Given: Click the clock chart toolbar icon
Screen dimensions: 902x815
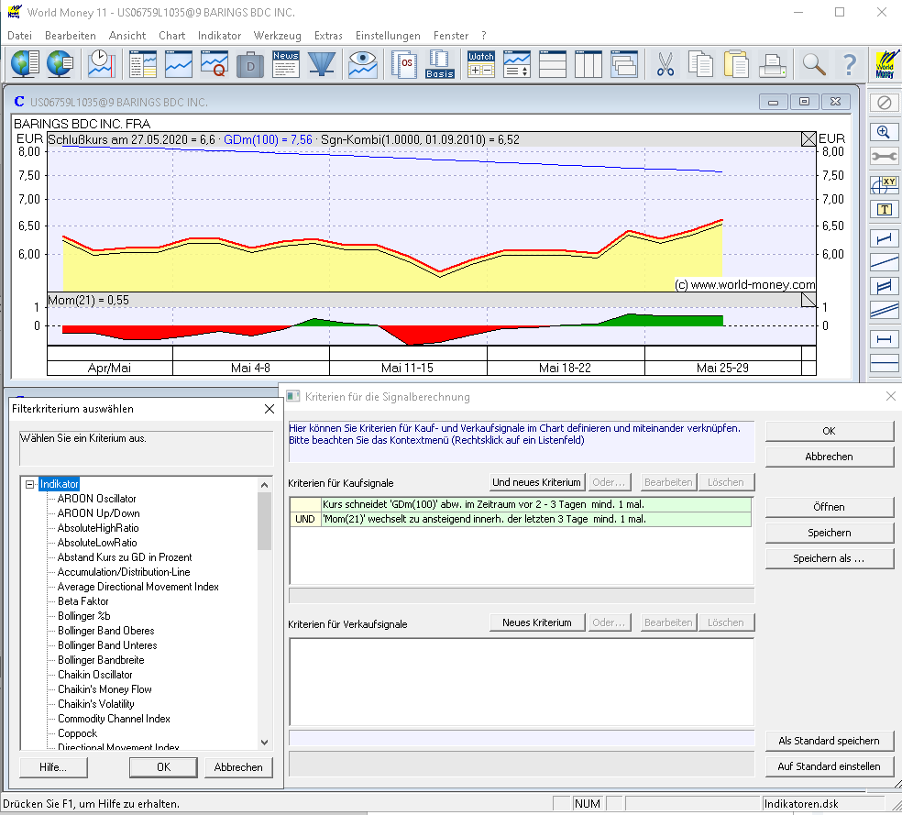Looking at the screenshot, I should 101,63.
